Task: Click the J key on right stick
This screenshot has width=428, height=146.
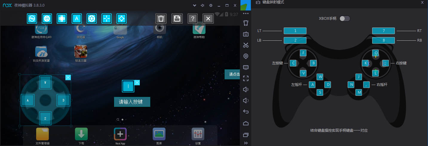Action: pos(359,77)
